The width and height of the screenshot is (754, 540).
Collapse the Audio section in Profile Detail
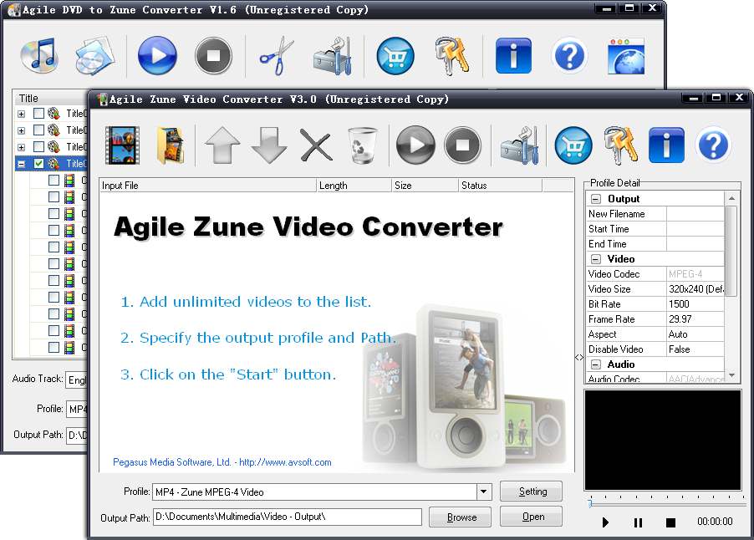[596, 364]
